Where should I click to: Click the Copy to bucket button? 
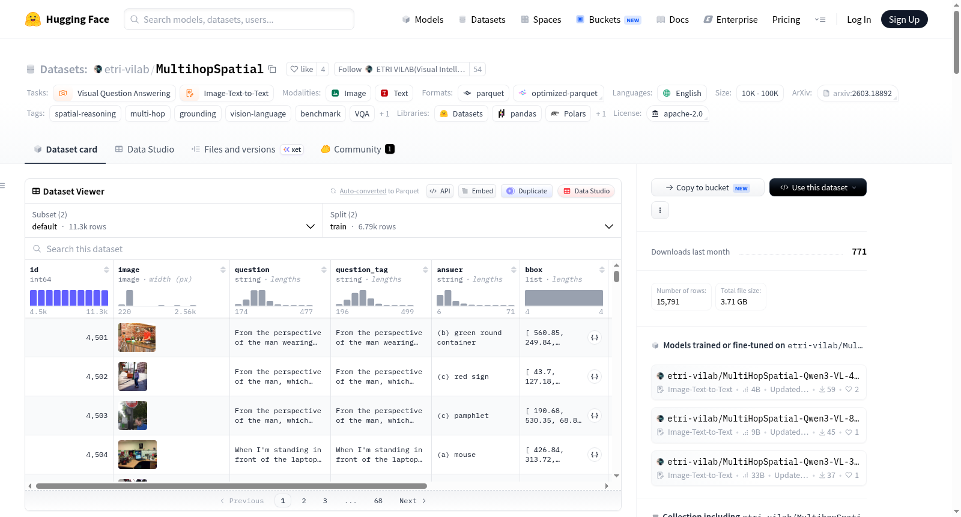pos(708,187)
